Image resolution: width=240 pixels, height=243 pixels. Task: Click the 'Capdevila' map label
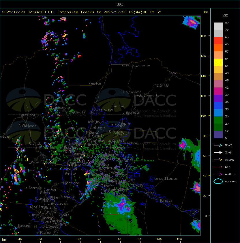[77, 112]
